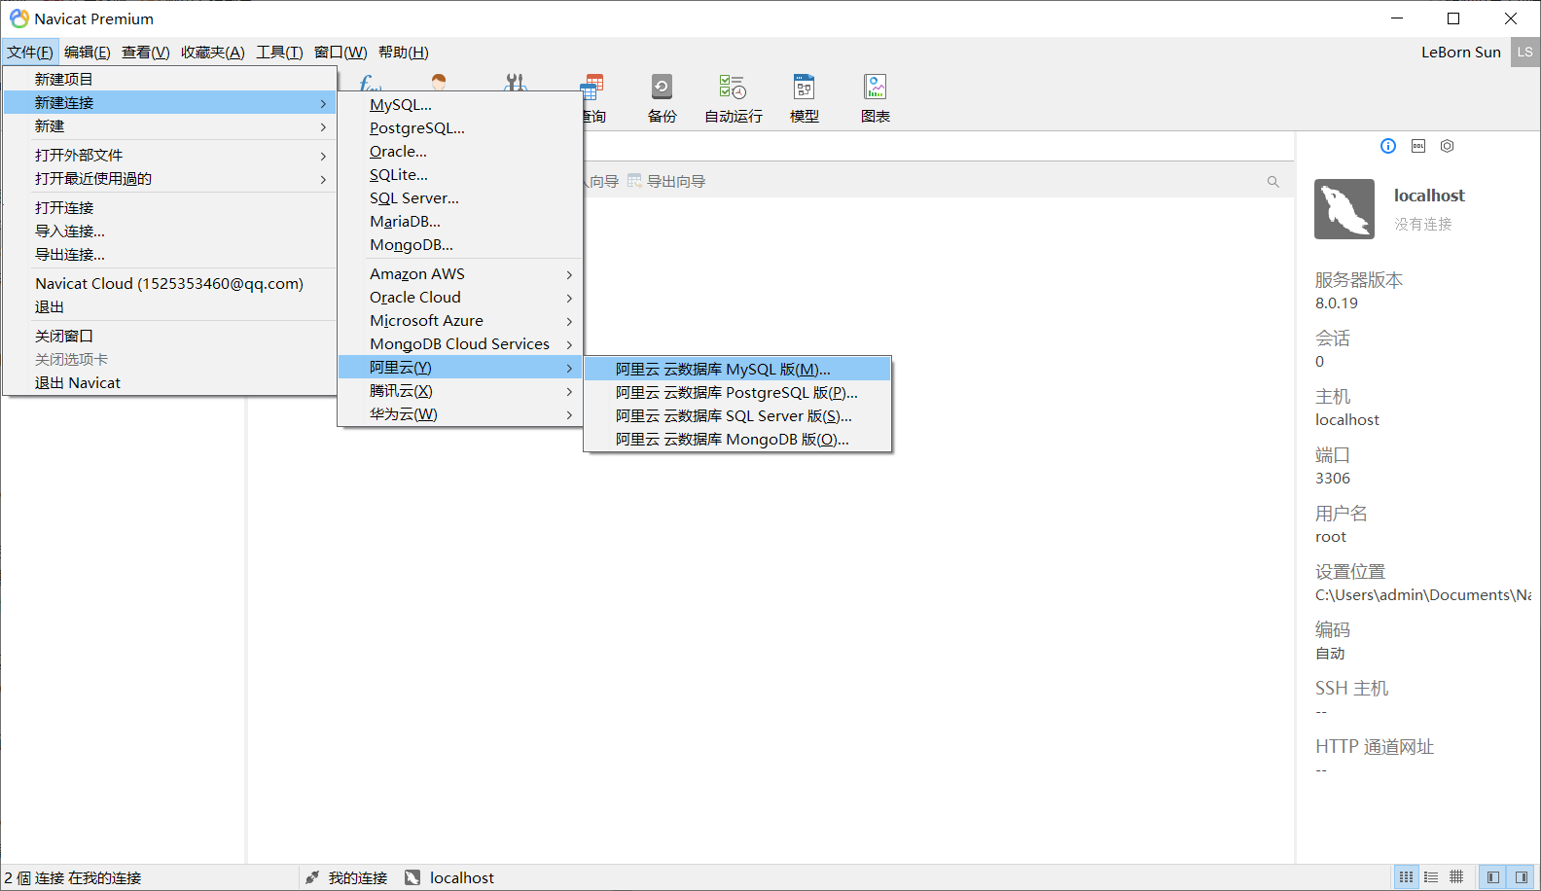Screen dimensions: 1541x891
Task: Expand the New Connection submenu
Action: 170,103
